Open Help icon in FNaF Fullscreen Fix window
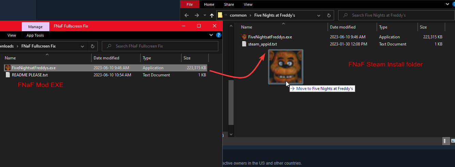This screenshot has height=167, width=455. click(219, 35)
